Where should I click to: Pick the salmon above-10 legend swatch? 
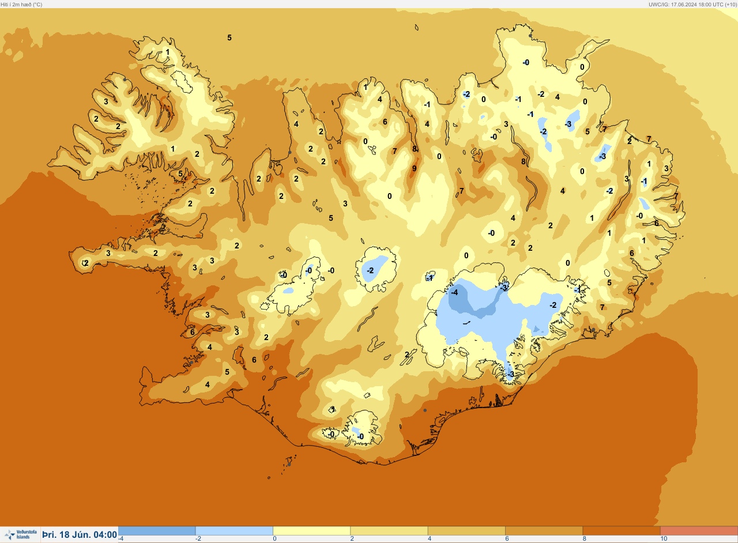point(699,530)
